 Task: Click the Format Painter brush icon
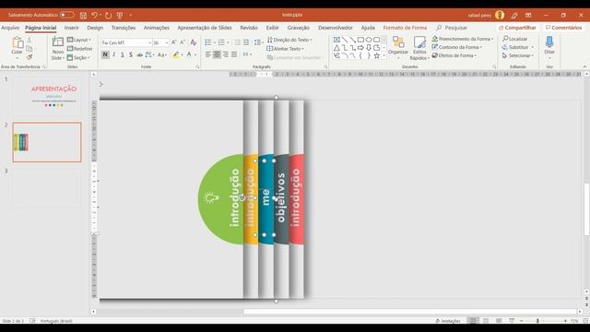coord(29,57)
